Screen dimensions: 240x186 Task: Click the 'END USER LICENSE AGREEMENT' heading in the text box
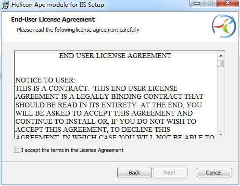click(115, 56)
